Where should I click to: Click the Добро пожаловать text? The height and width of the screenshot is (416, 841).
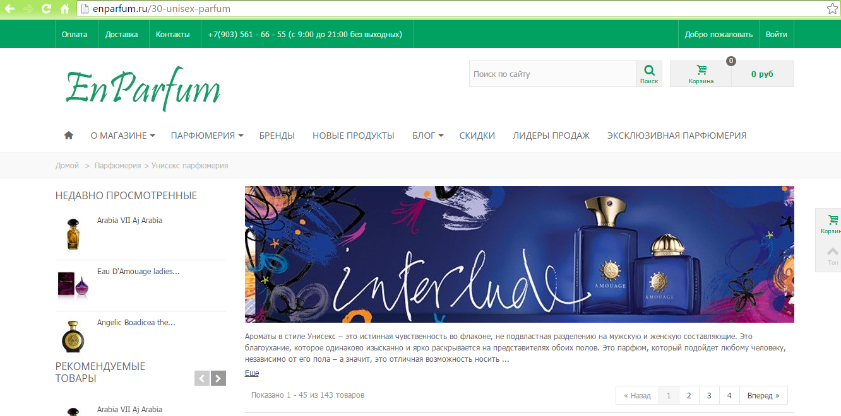tap(719, 35)
